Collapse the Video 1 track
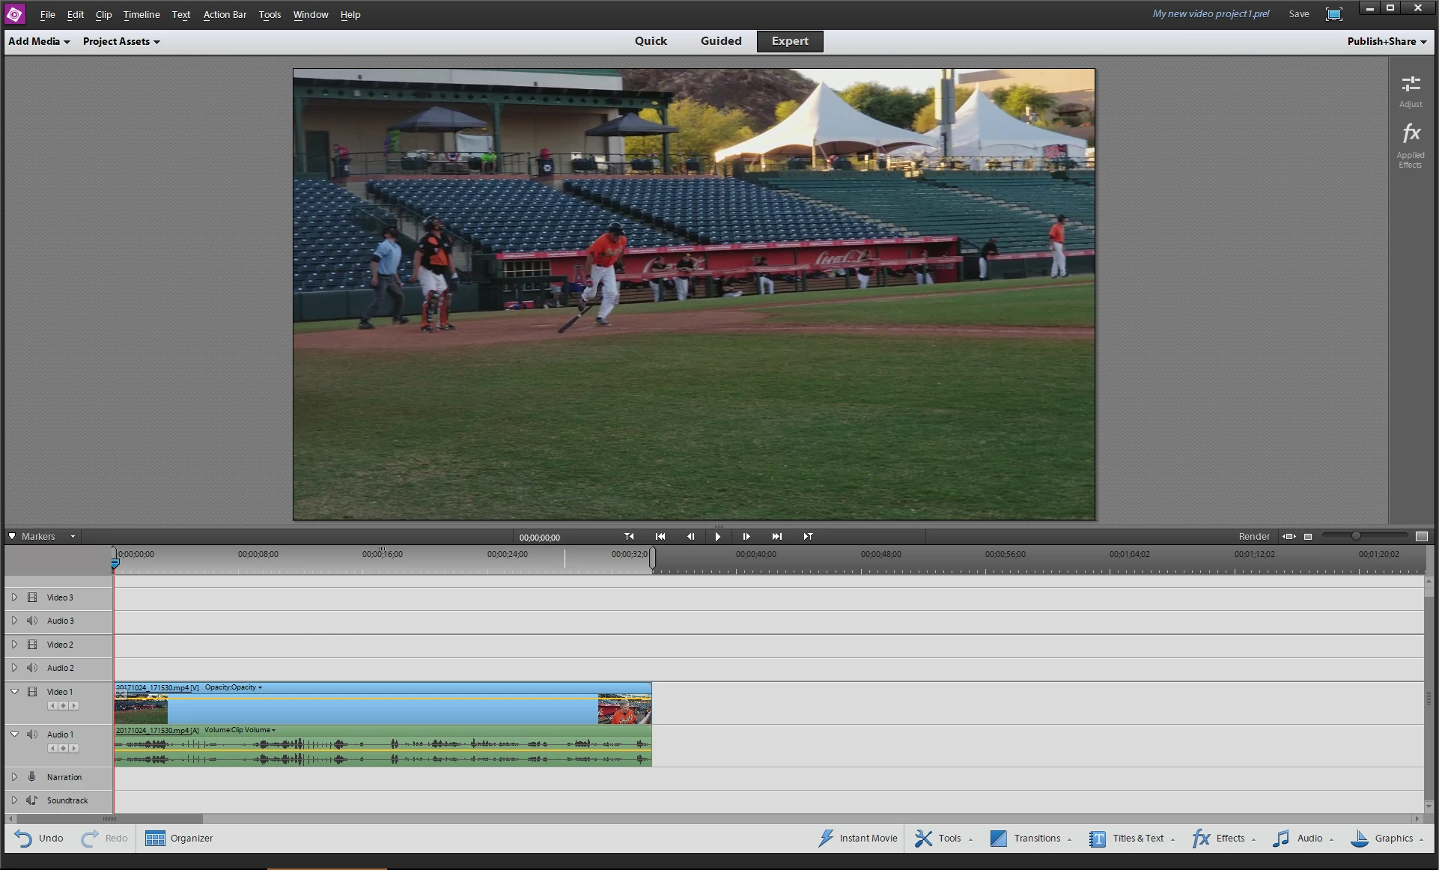Image resolution: width=1439 pixels, height=870 pixels. 14,692
